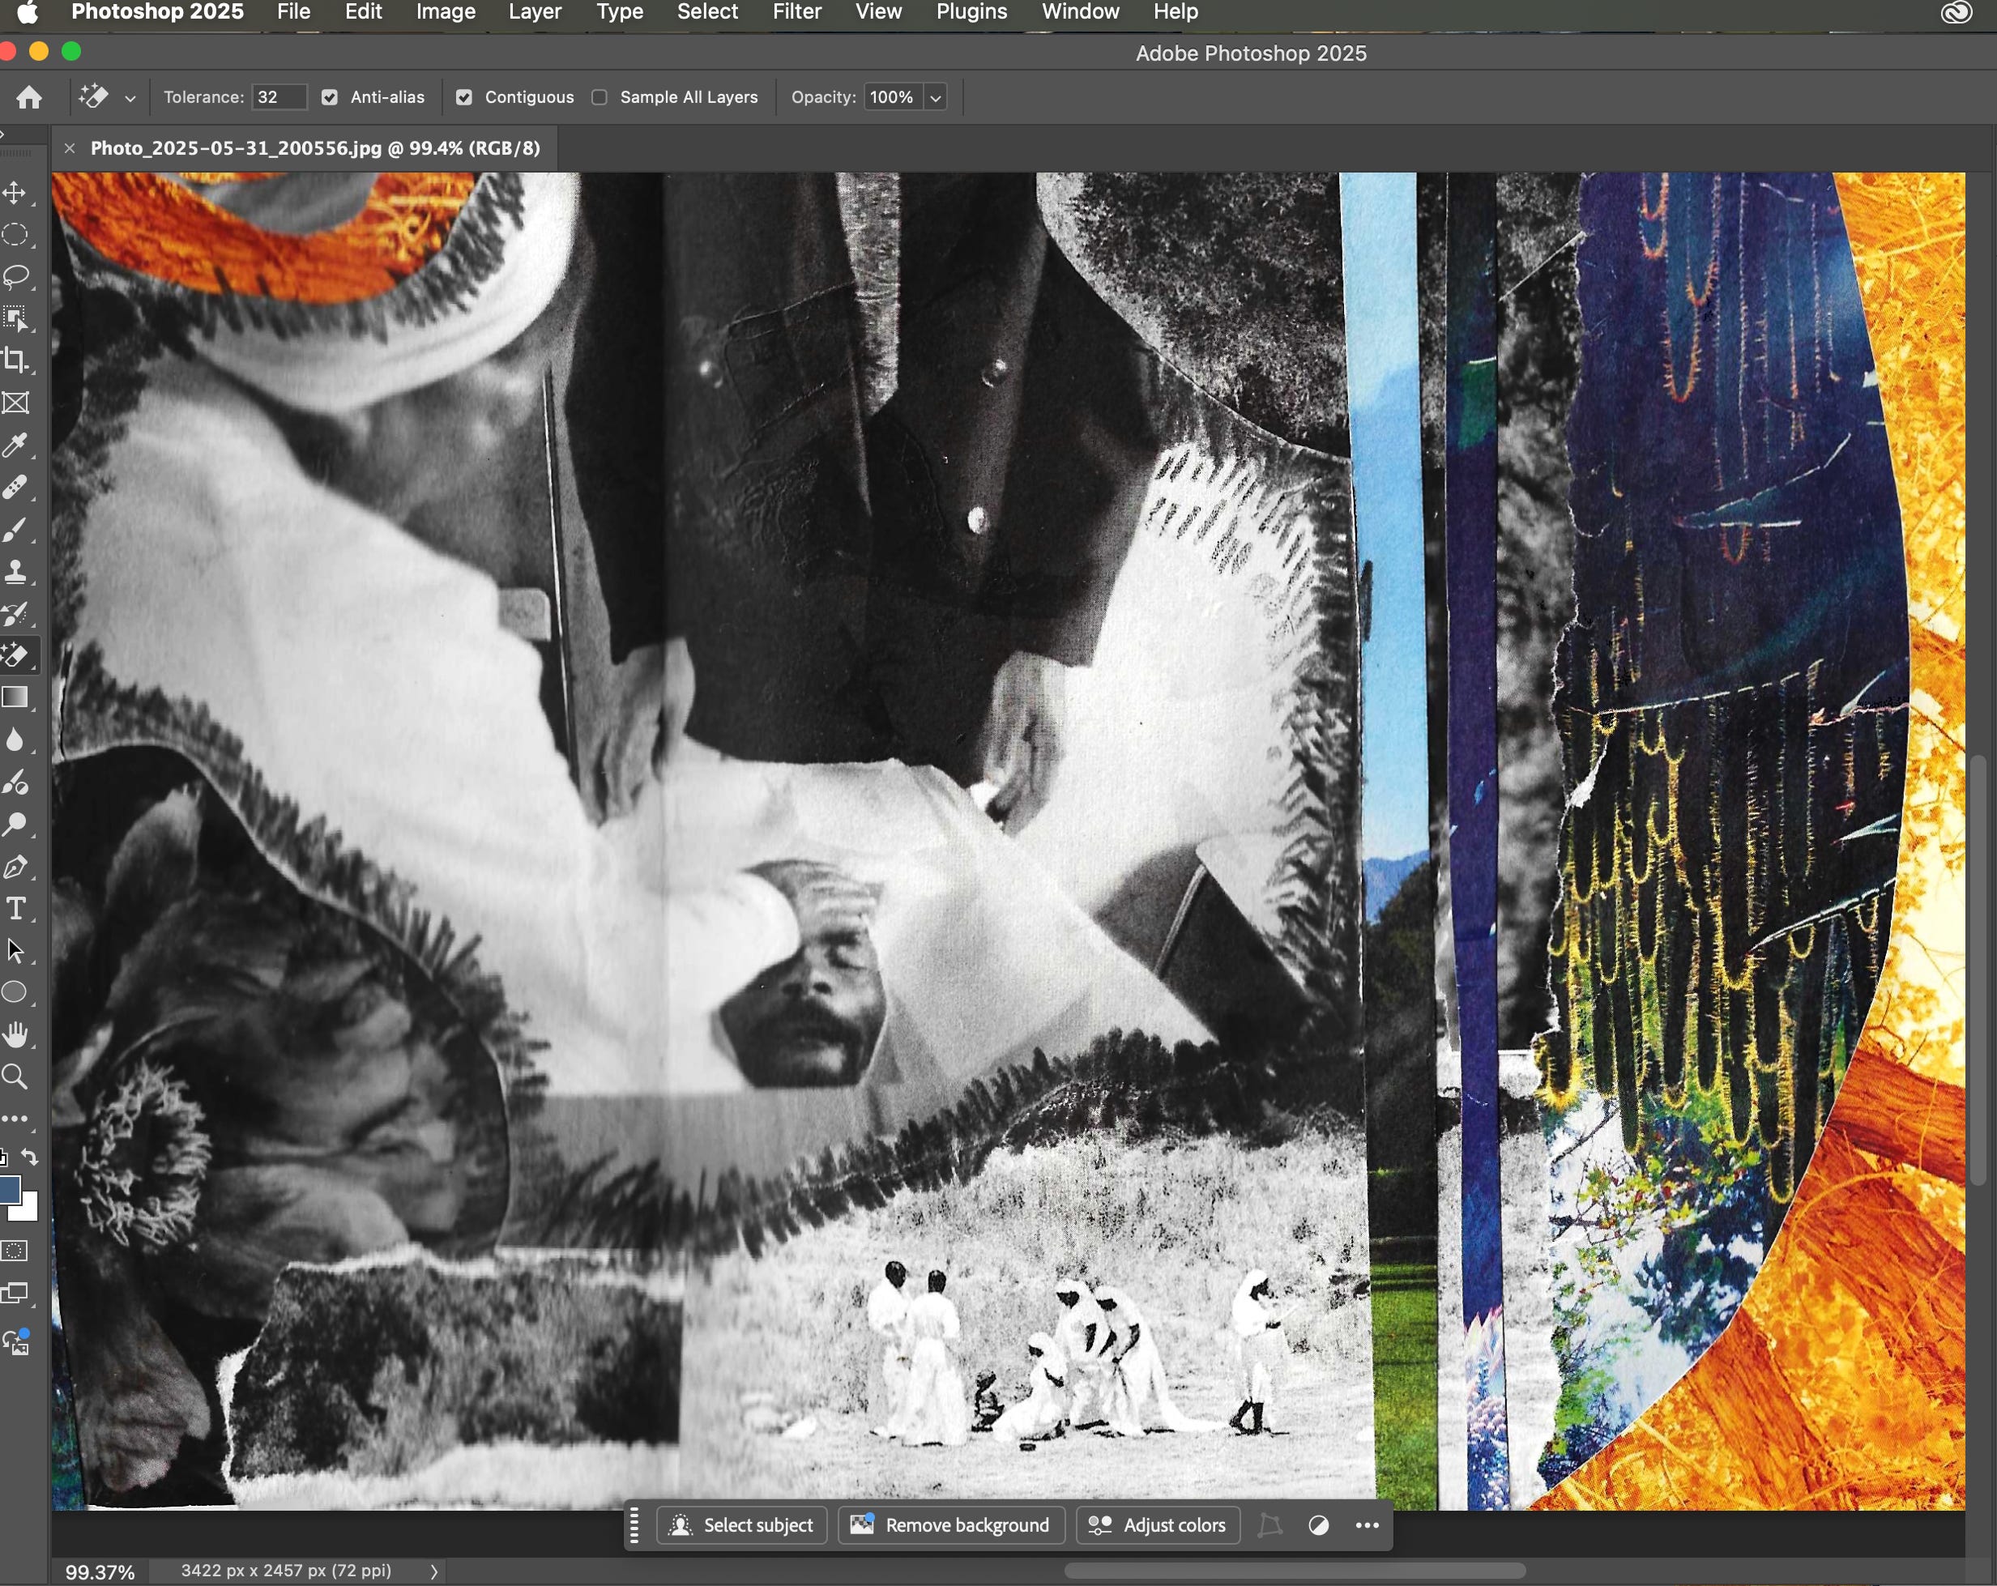The height and width of the screenshot is (1586, 1997).
Task: Select the Crop tool
Action: (x=15, y=360)
